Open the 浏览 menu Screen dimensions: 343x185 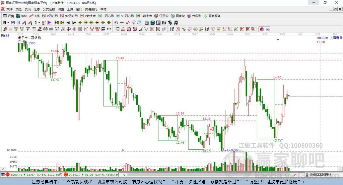[19, 9]
